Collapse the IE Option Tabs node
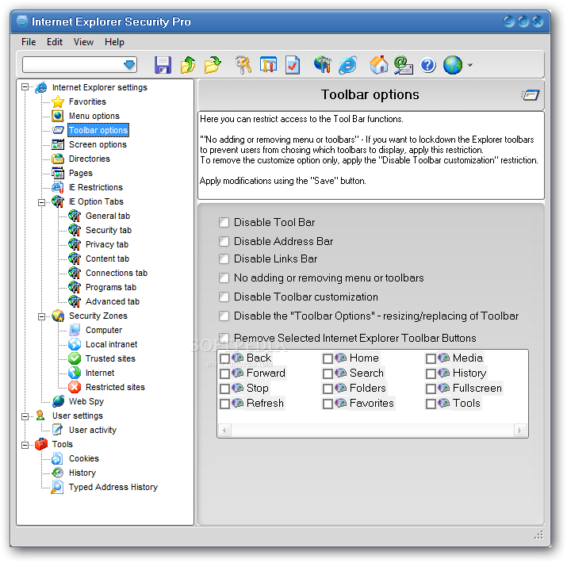Viewport: 567px width, 563px height. point(41,202)
